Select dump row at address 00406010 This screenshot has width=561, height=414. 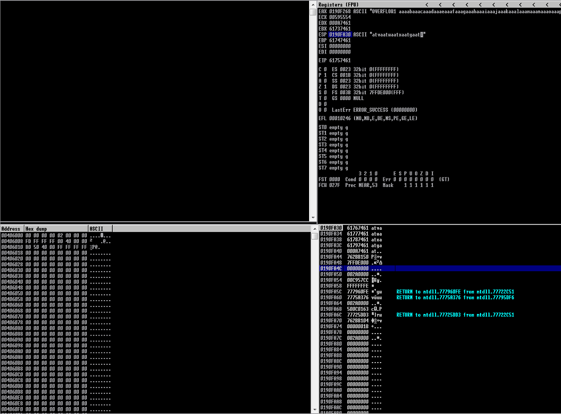point(11,247)
